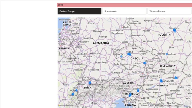Click the Milão city label
Image resolution: width=192 pixels, height=108 pixels.
tap(94, 103)
